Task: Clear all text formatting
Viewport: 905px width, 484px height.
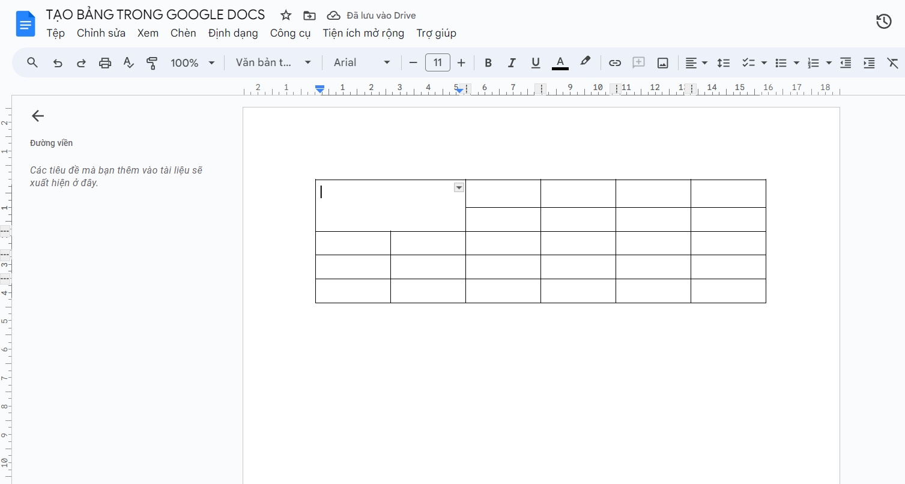Action: click(x=892, y=62)
